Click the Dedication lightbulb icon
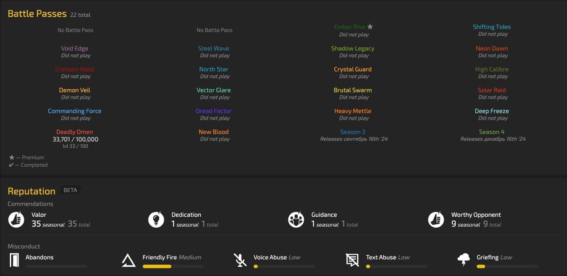The image size is (567, 276). pyautogui.click(x=156, y=219)
